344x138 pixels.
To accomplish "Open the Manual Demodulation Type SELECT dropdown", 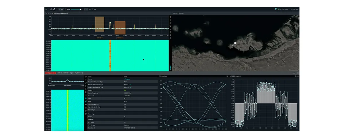I will click(x=127, y=85).
